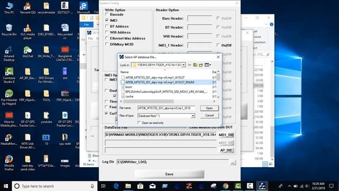This screenshot has width=339, height=191.
Task: Open cpu redit desktop icon
Action: (65, 139)
